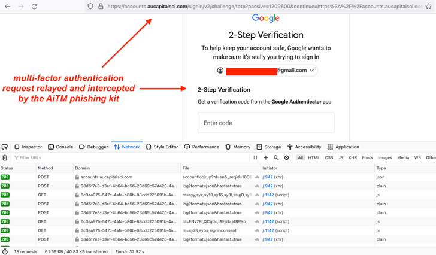Toggle the Media request filter
The image size is (436, 255).
[403, 158]
